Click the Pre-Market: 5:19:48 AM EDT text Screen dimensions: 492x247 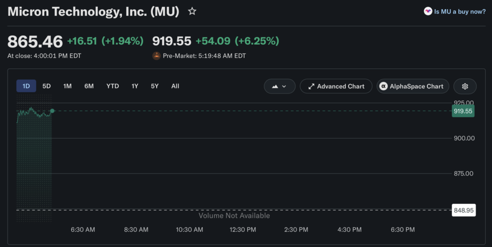click(x=204, y=56)
